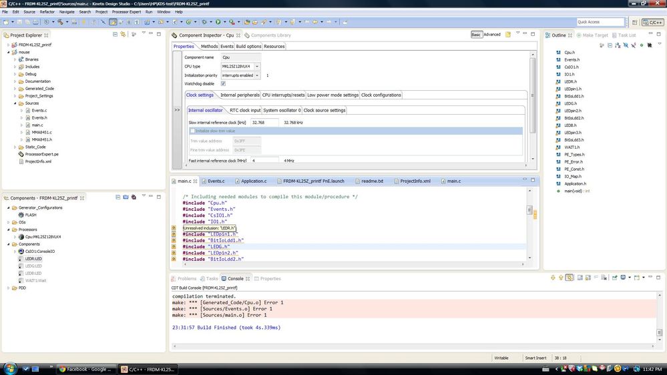Click the folder icon in Components view toolbar
Viewport: 667px width, 375px height.
126,198
